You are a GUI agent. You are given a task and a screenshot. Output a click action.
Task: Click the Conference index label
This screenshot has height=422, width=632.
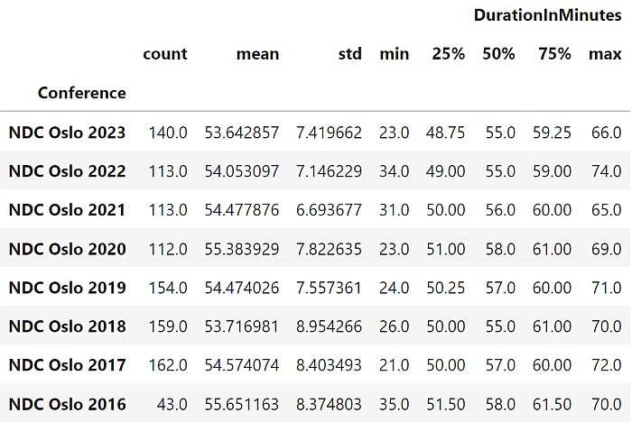click(x=82, y=93)
